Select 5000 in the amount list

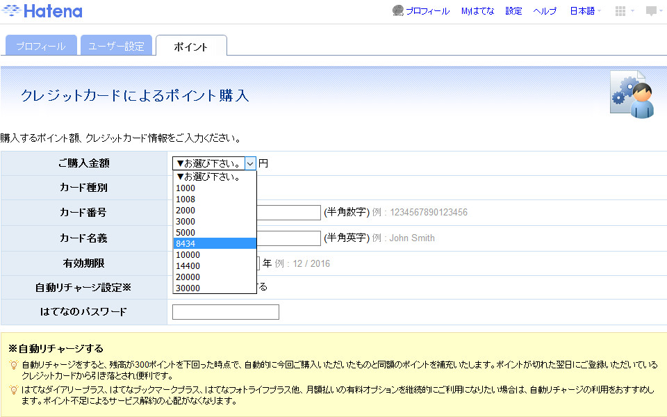215,232
